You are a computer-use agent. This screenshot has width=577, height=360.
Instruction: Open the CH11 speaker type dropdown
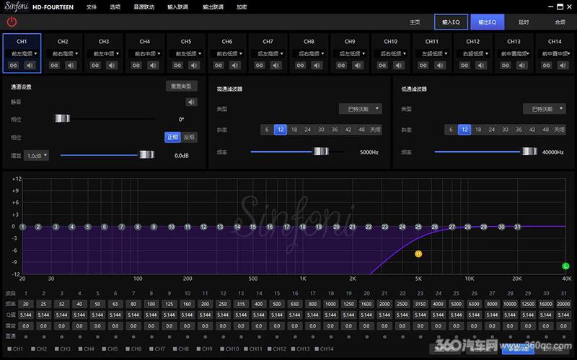[434, 53]
